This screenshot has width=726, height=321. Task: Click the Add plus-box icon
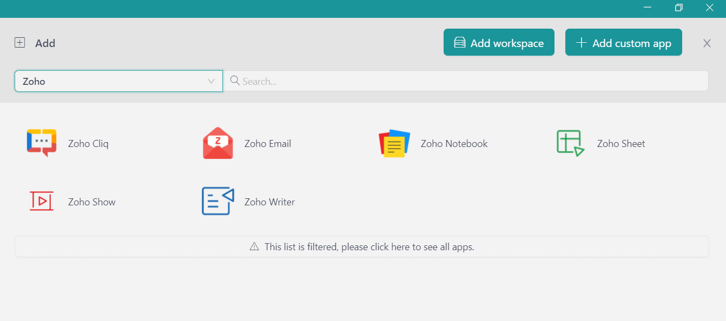[x=20, y=43]
